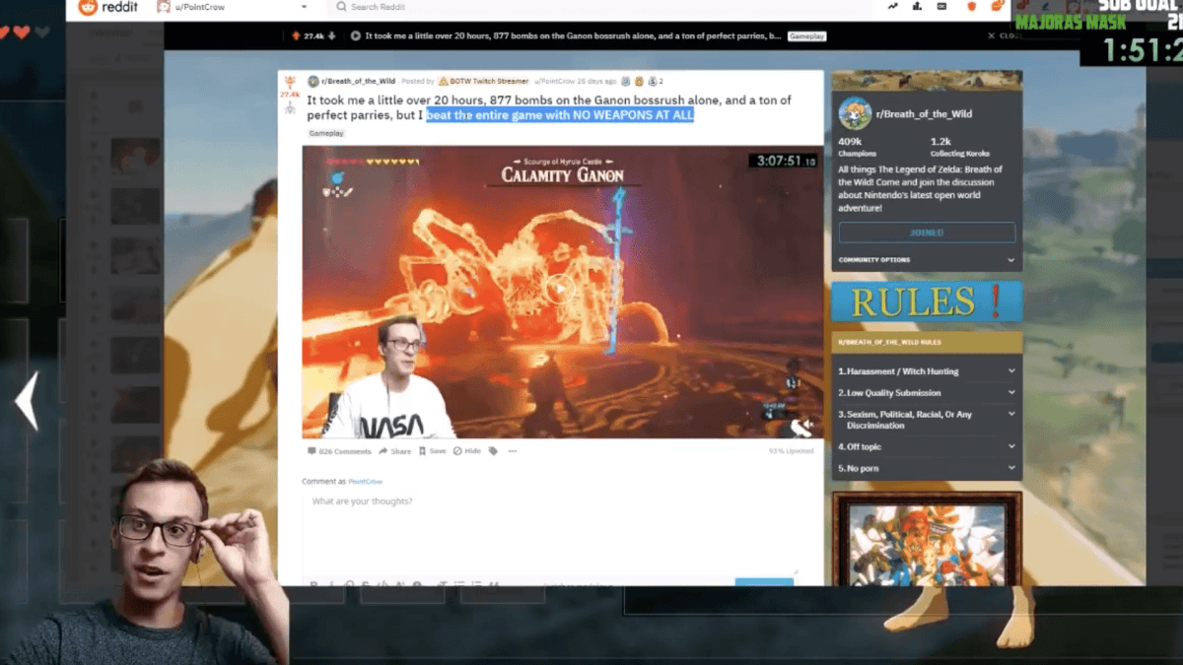Click the subreddit avatar in post header
The image size is (1183, 665).
[x=313, y=81]
